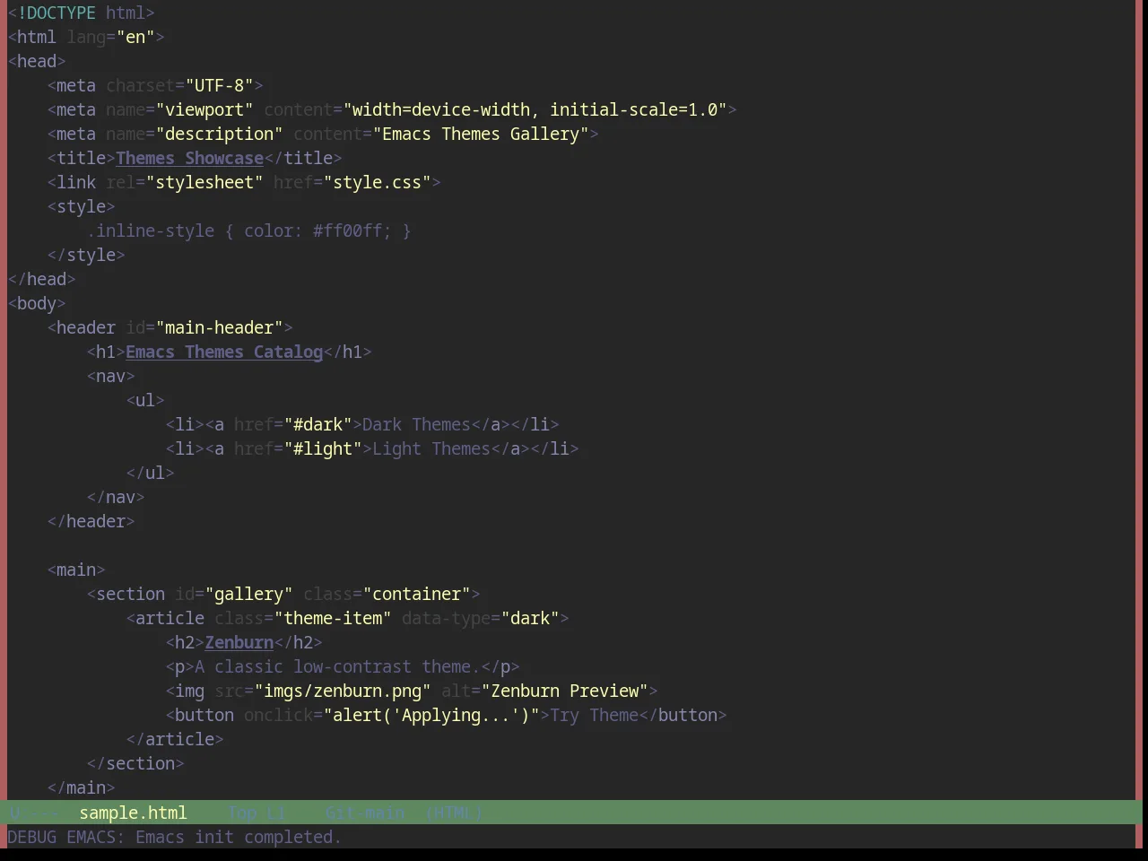The image size is (1148, 861).
Task: Click the "style.css" string
Action: (x=377, y=182)
